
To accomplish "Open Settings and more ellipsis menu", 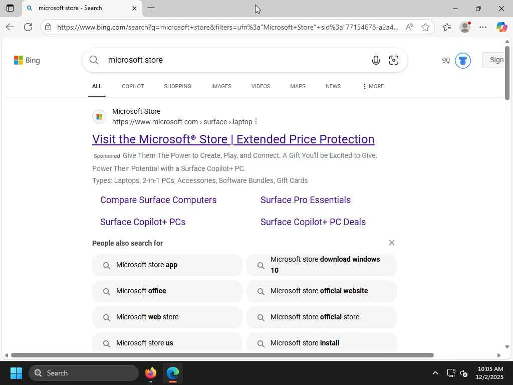I will [483, 27].
